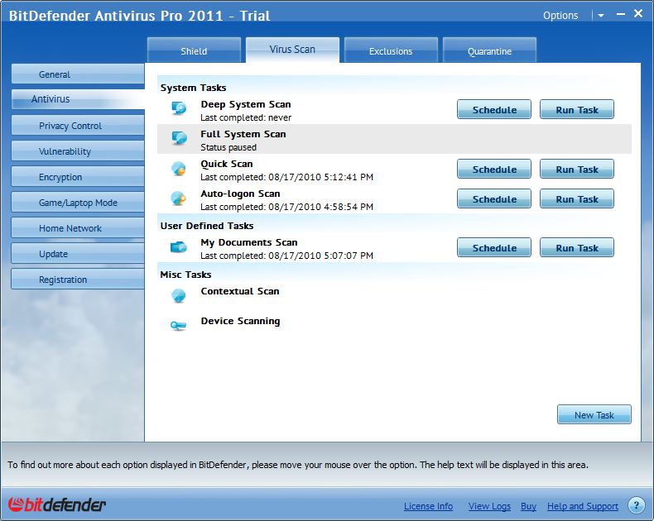Go to the Quarantine tab
Image resolution: width=654 pixels, height=521 pixels.
point(489,50)
